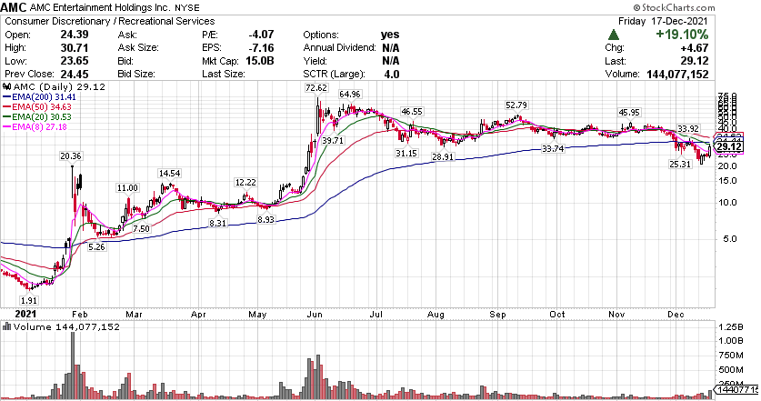
Task: Click the 64.96 price label
Action: [x=350, y=95]
